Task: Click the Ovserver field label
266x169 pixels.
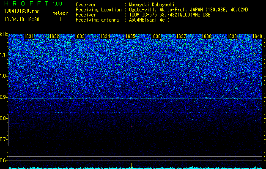Action: [x=86, y=5]
